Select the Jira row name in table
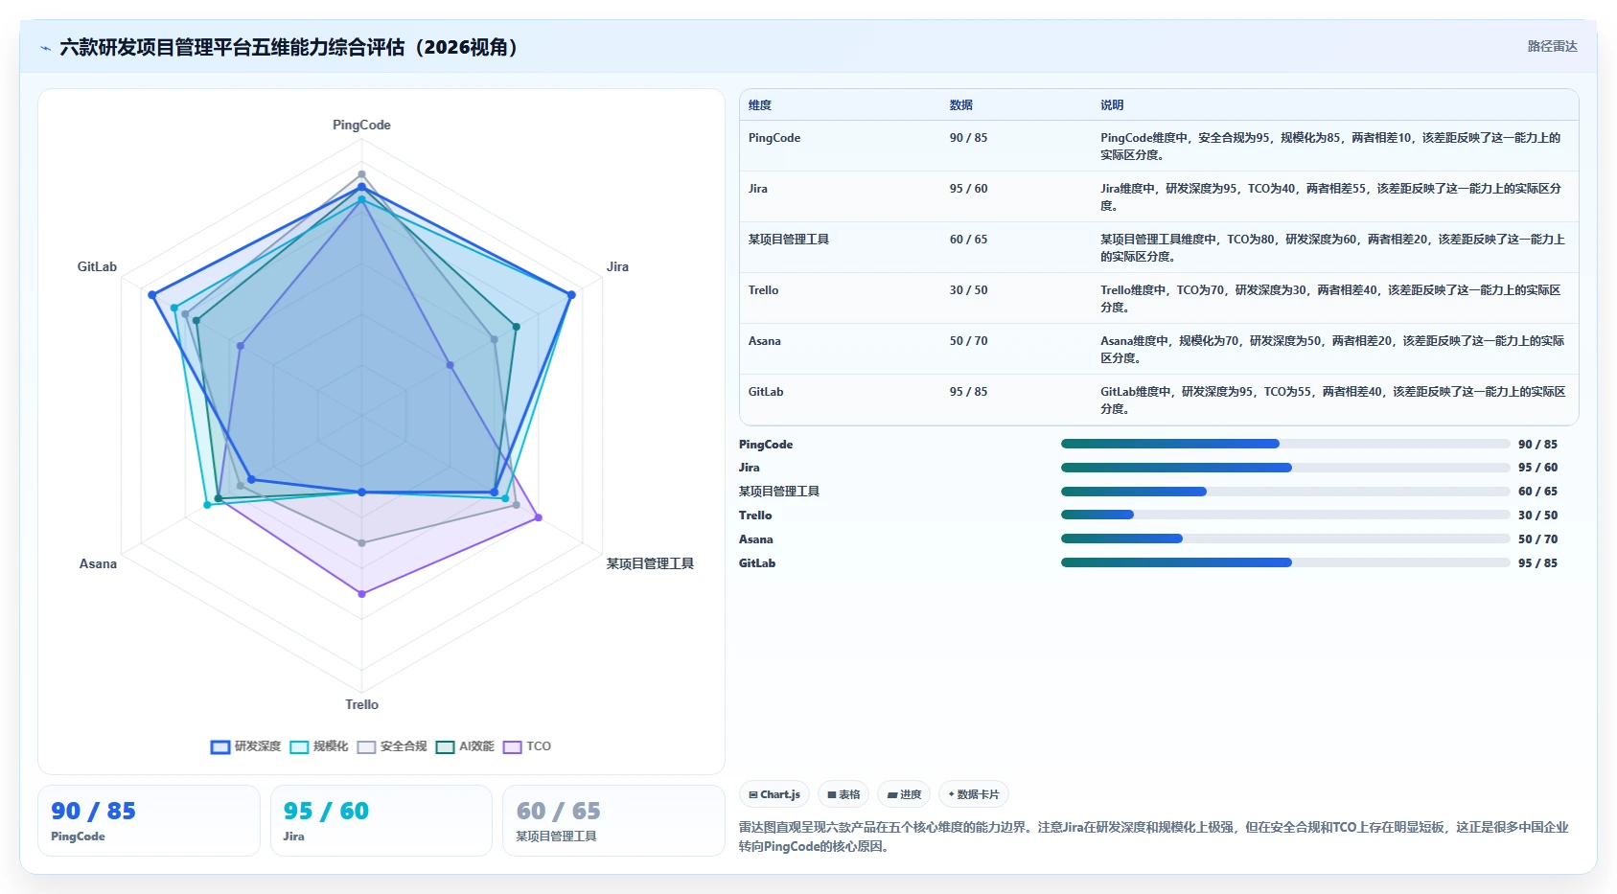Viewport: 1617px width, 894px height. [x=758, y=189]
